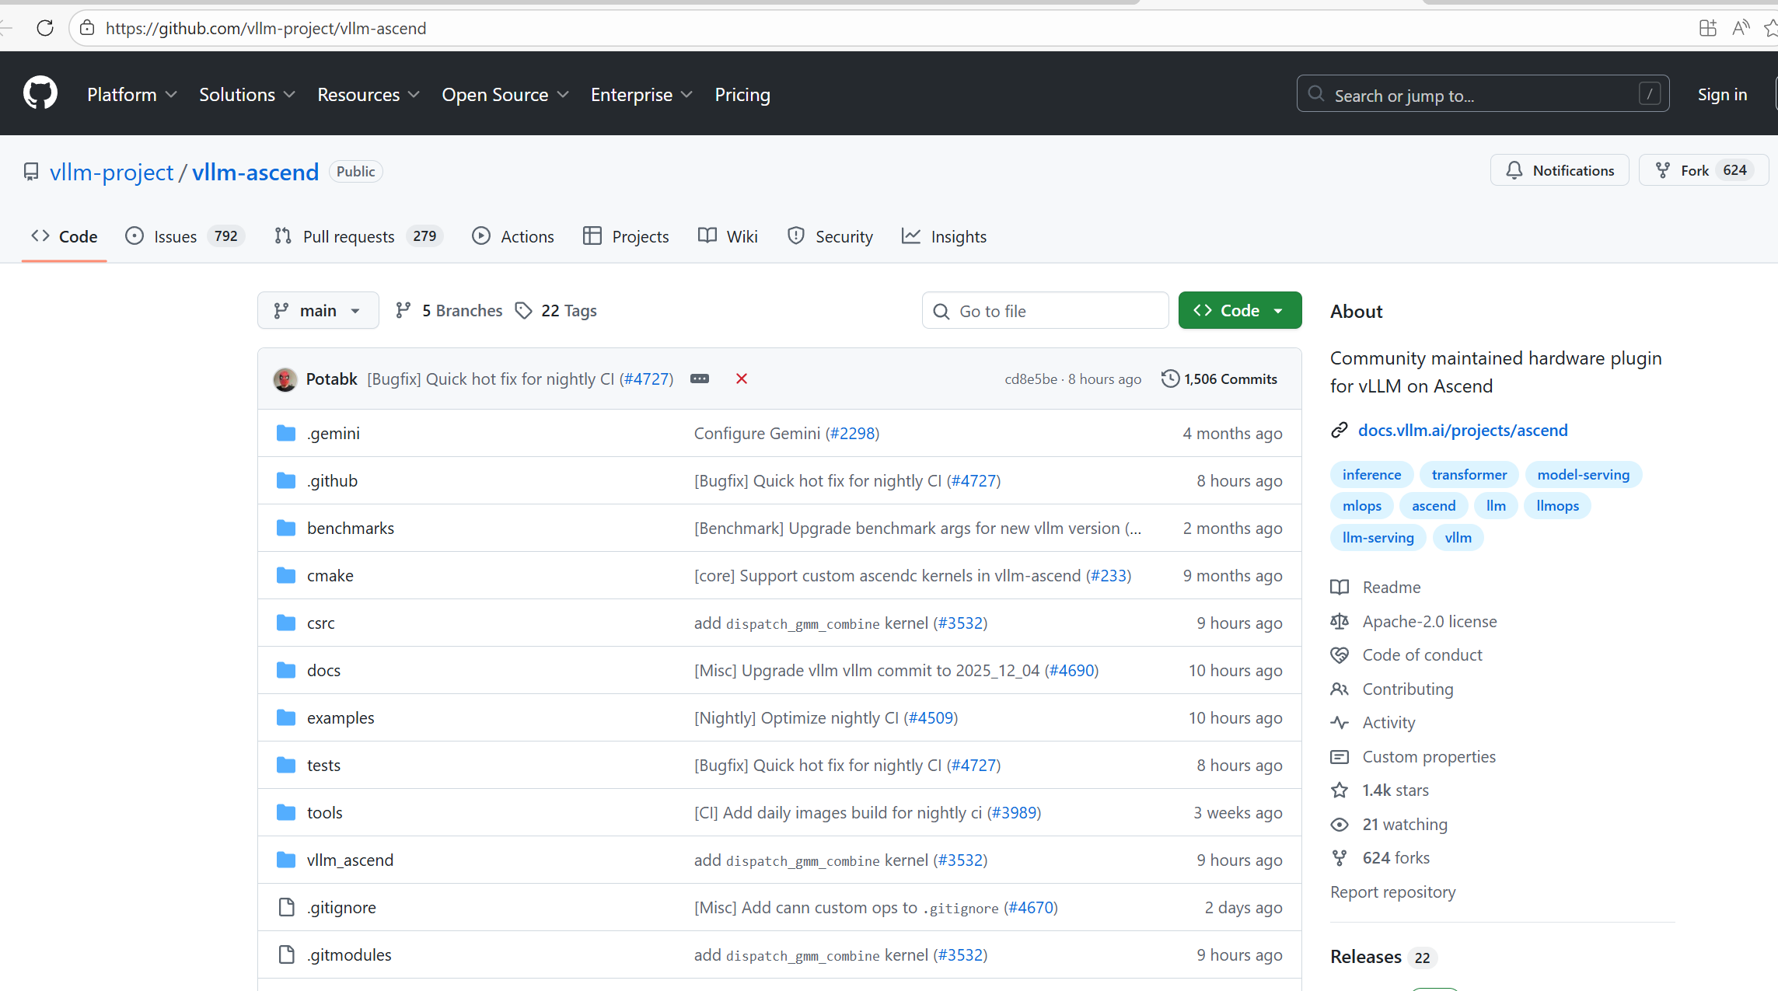Click the GitHub logo icon
This screenshot has height=991, width=1778.
click(40, 93)
